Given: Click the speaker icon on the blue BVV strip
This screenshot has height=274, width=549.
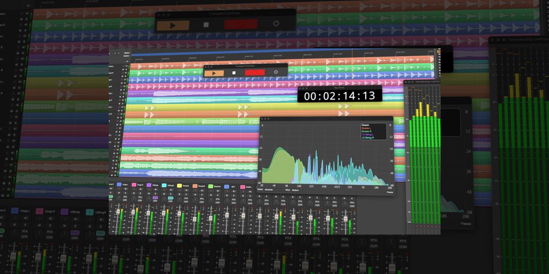Looking at the screenshot, I should [234, 191].
